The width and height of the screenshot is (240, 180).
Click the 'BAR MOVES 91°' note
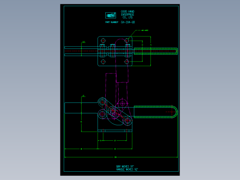click(x=125, y=167)
